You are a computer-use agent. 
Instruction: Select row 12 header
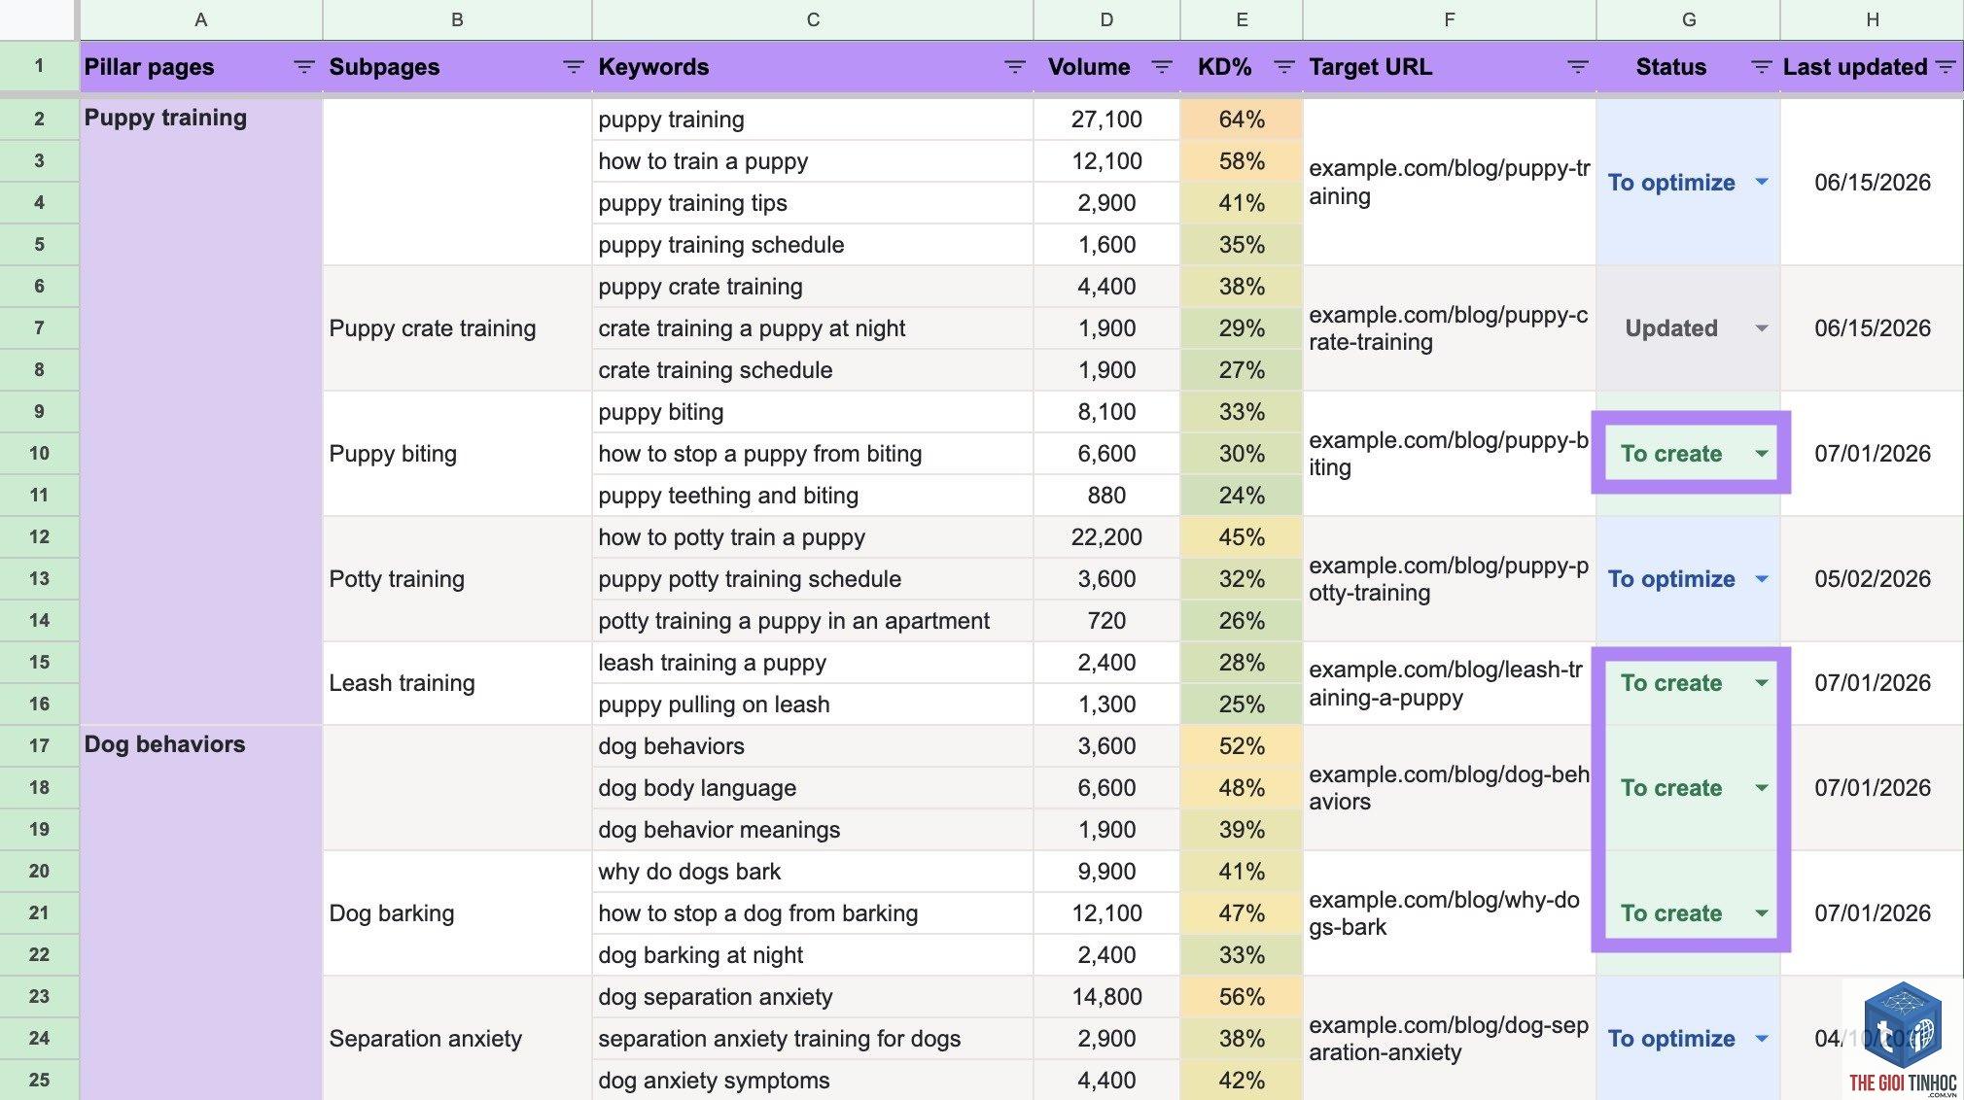pos(39,537)
